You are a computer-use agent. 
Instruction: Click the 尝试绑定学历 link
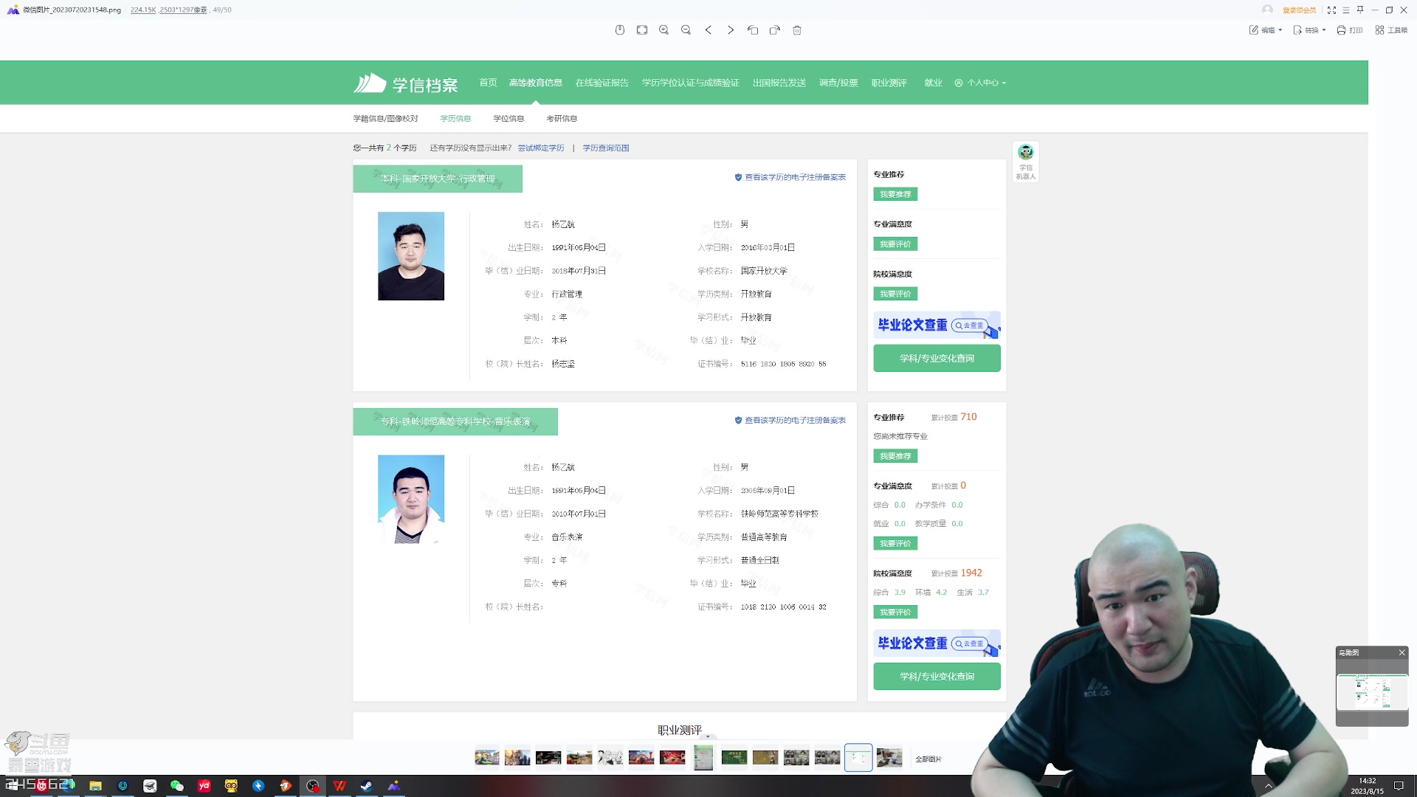tap(541, 148)
